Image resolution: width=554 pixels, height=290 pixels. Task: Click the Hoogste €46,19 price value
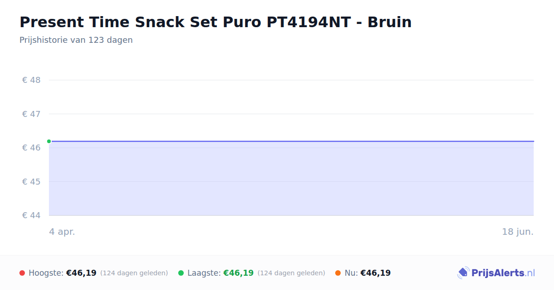coord(81,273)
